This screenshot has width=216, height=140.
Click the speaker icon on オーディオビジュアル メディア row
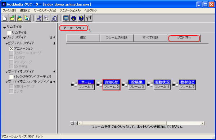click(x=55, y=82)
